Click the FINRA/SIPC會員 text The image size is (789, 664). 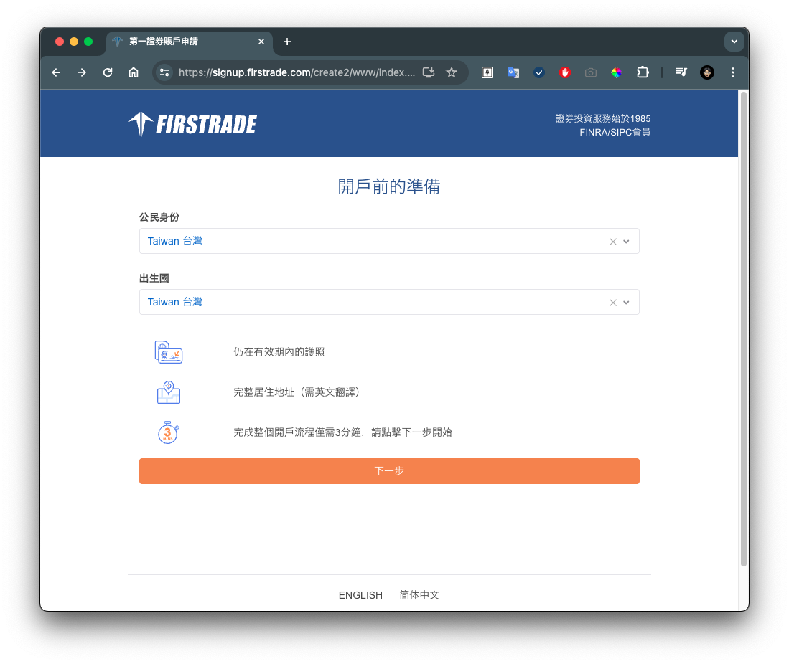pos(615,132)
